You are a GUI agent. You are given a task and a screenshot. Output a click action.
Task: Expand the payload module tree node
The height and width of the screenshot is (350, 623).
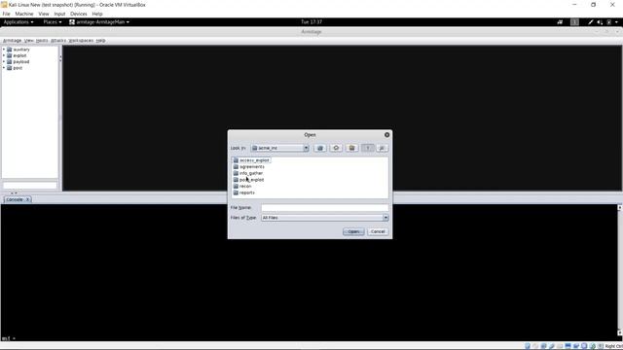click(x=4, y=62)
